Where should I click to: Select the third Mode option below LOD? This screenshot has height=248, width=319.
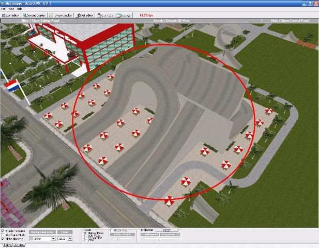86,238
